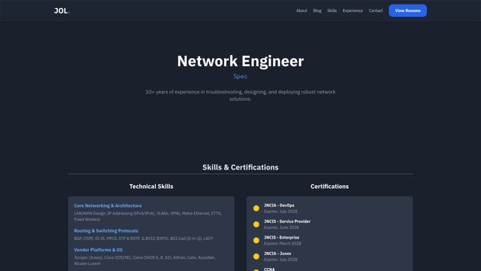Click the 'LAN/WAN Design, IP Addressing' text
Image resolution: width=481 pixels, height=271 pixels.
pyautogui.click(x=148, y=216)
